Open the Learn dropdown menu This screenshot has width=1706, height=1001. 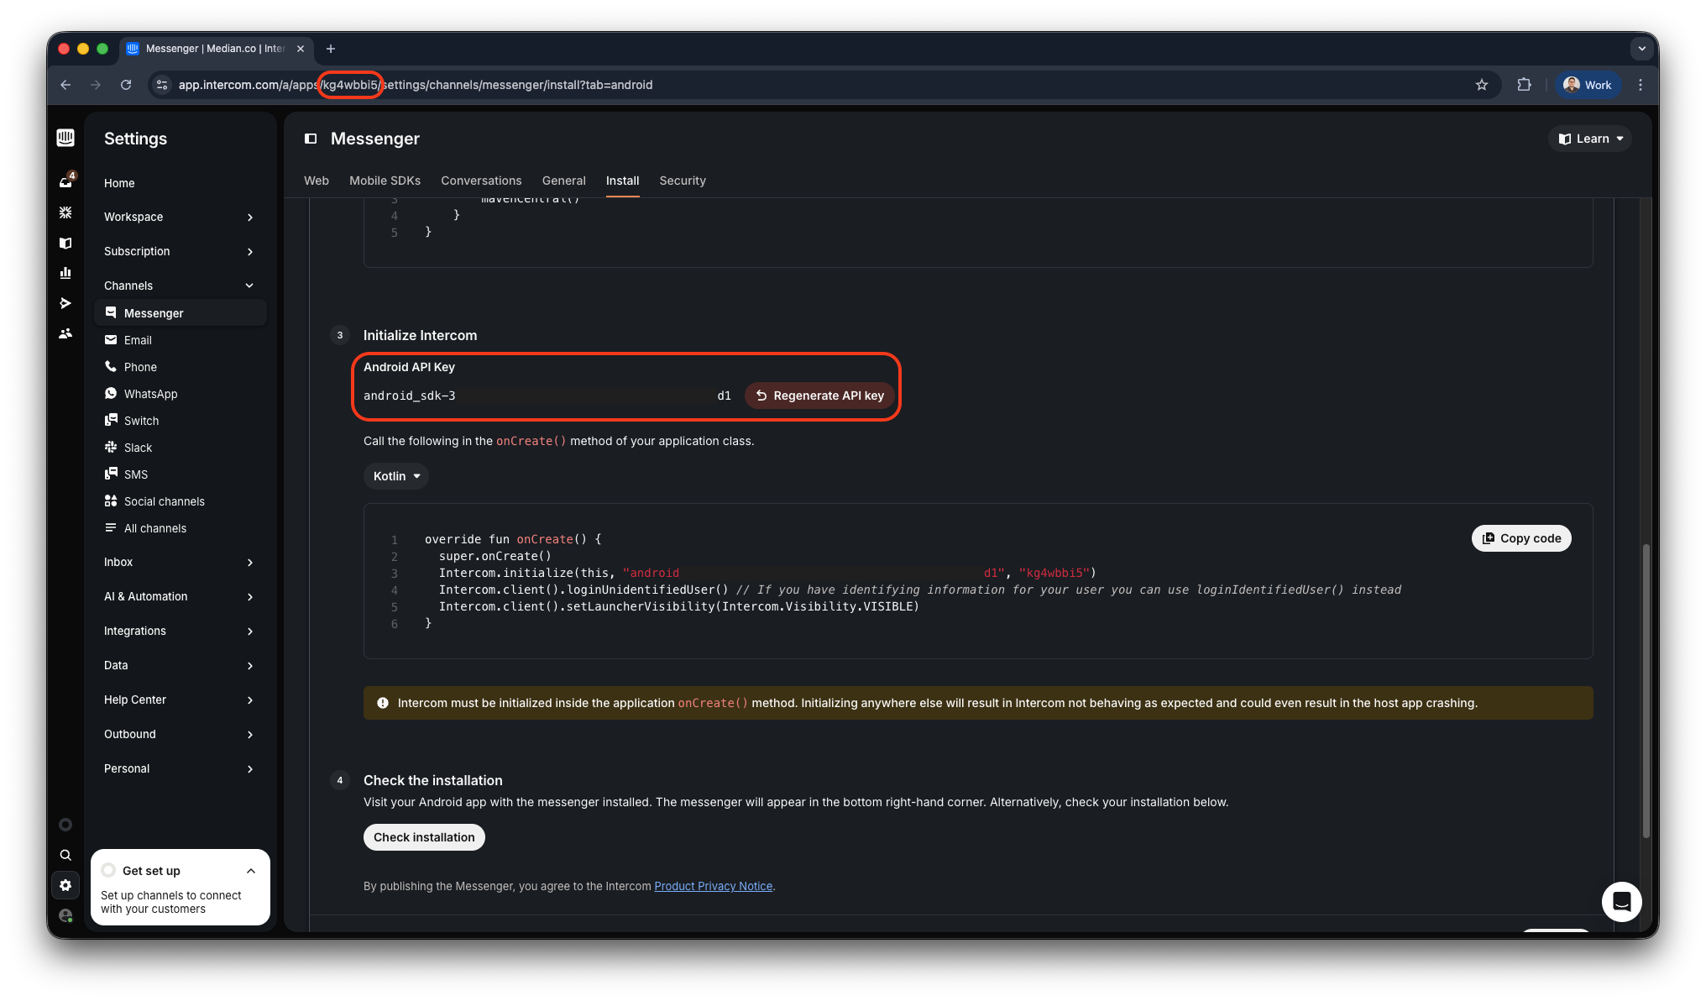point(1590,139)
